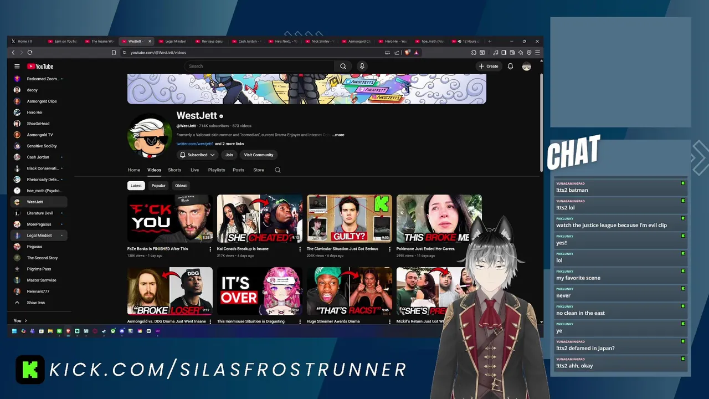Image resolution: width=709 pixels, height=399 pixels.
Task: Close the WestJett browser tab
Action: pos(149,41)
